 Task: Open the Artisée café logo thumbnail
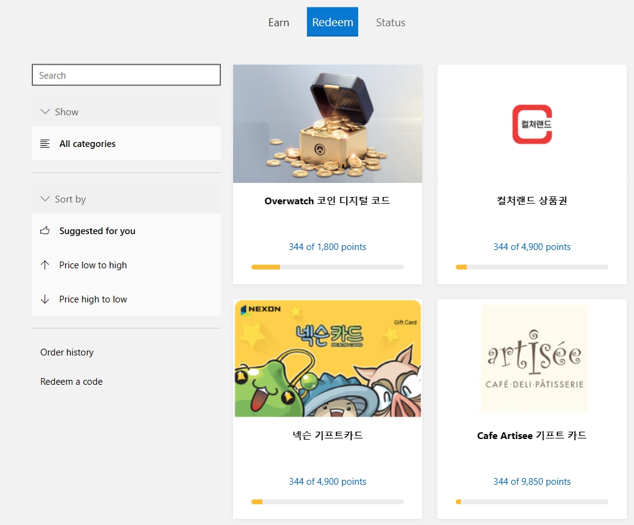[535, 359]
